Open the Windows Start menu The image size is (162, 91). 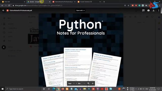[x=3, y=89]
